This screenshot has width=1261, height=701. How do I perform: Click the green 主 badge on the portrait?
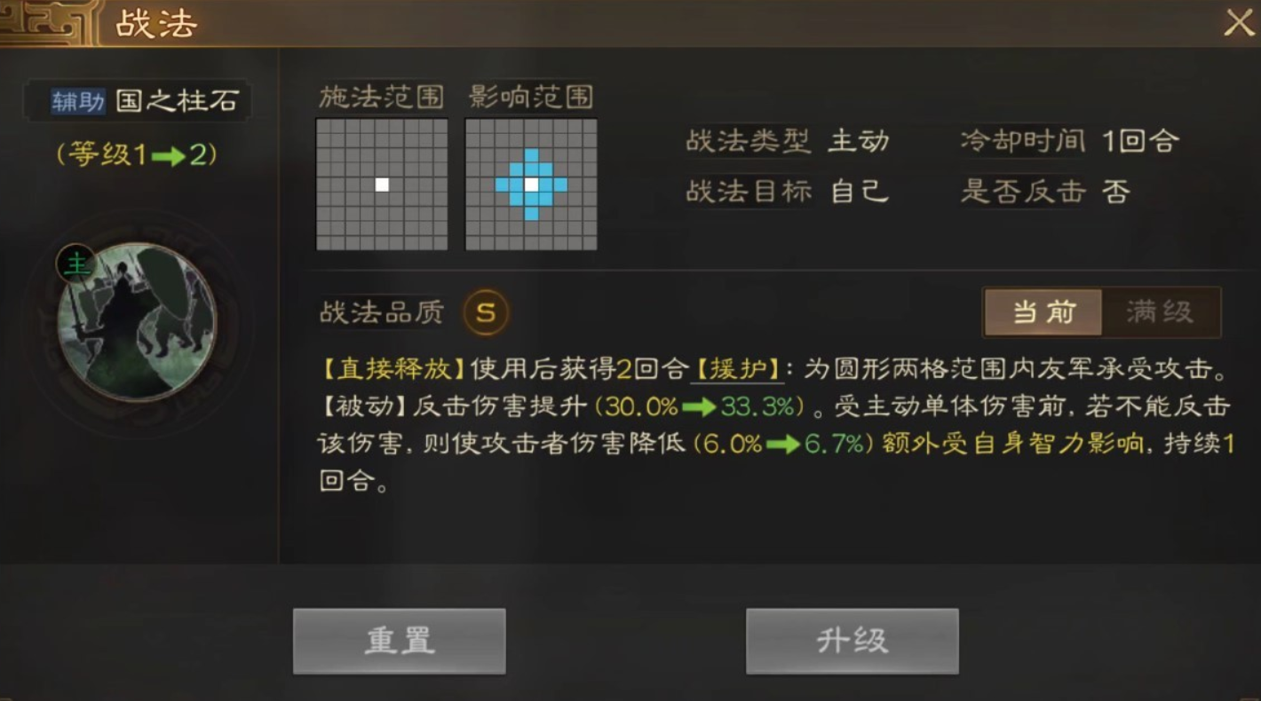(78, 264)
